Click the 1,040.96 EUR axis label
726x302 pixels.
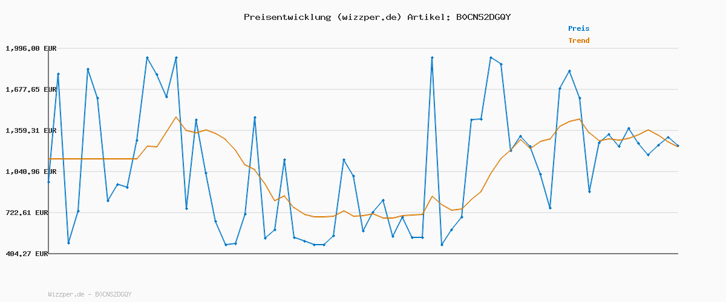(x=31, y=172)
